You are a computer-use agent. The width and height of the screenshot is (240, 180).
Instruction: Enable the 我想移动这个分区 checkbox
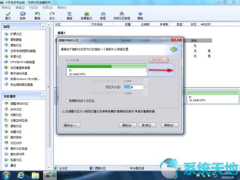(67, 101)
